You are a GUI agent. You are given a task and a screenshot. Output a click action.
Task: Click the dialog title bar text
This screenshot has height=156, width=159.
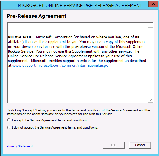click(x=80, y=6)
